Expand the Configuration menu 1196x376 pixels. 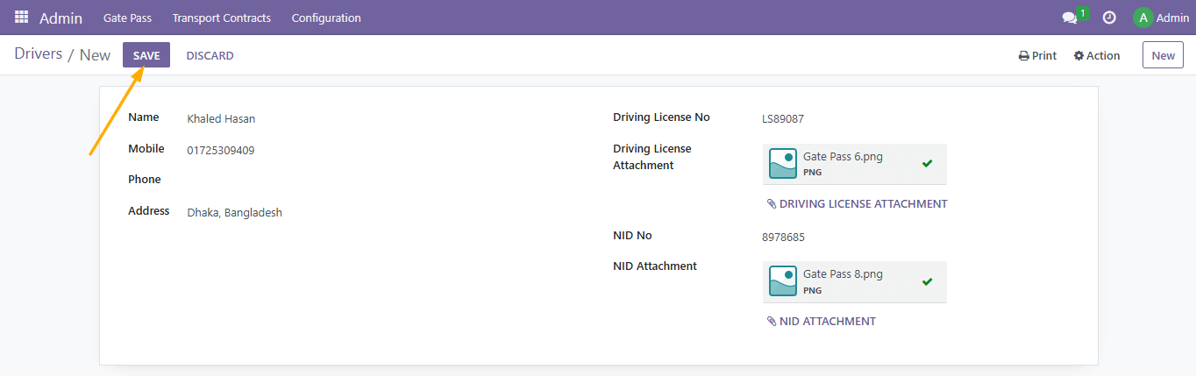(325, 18)
